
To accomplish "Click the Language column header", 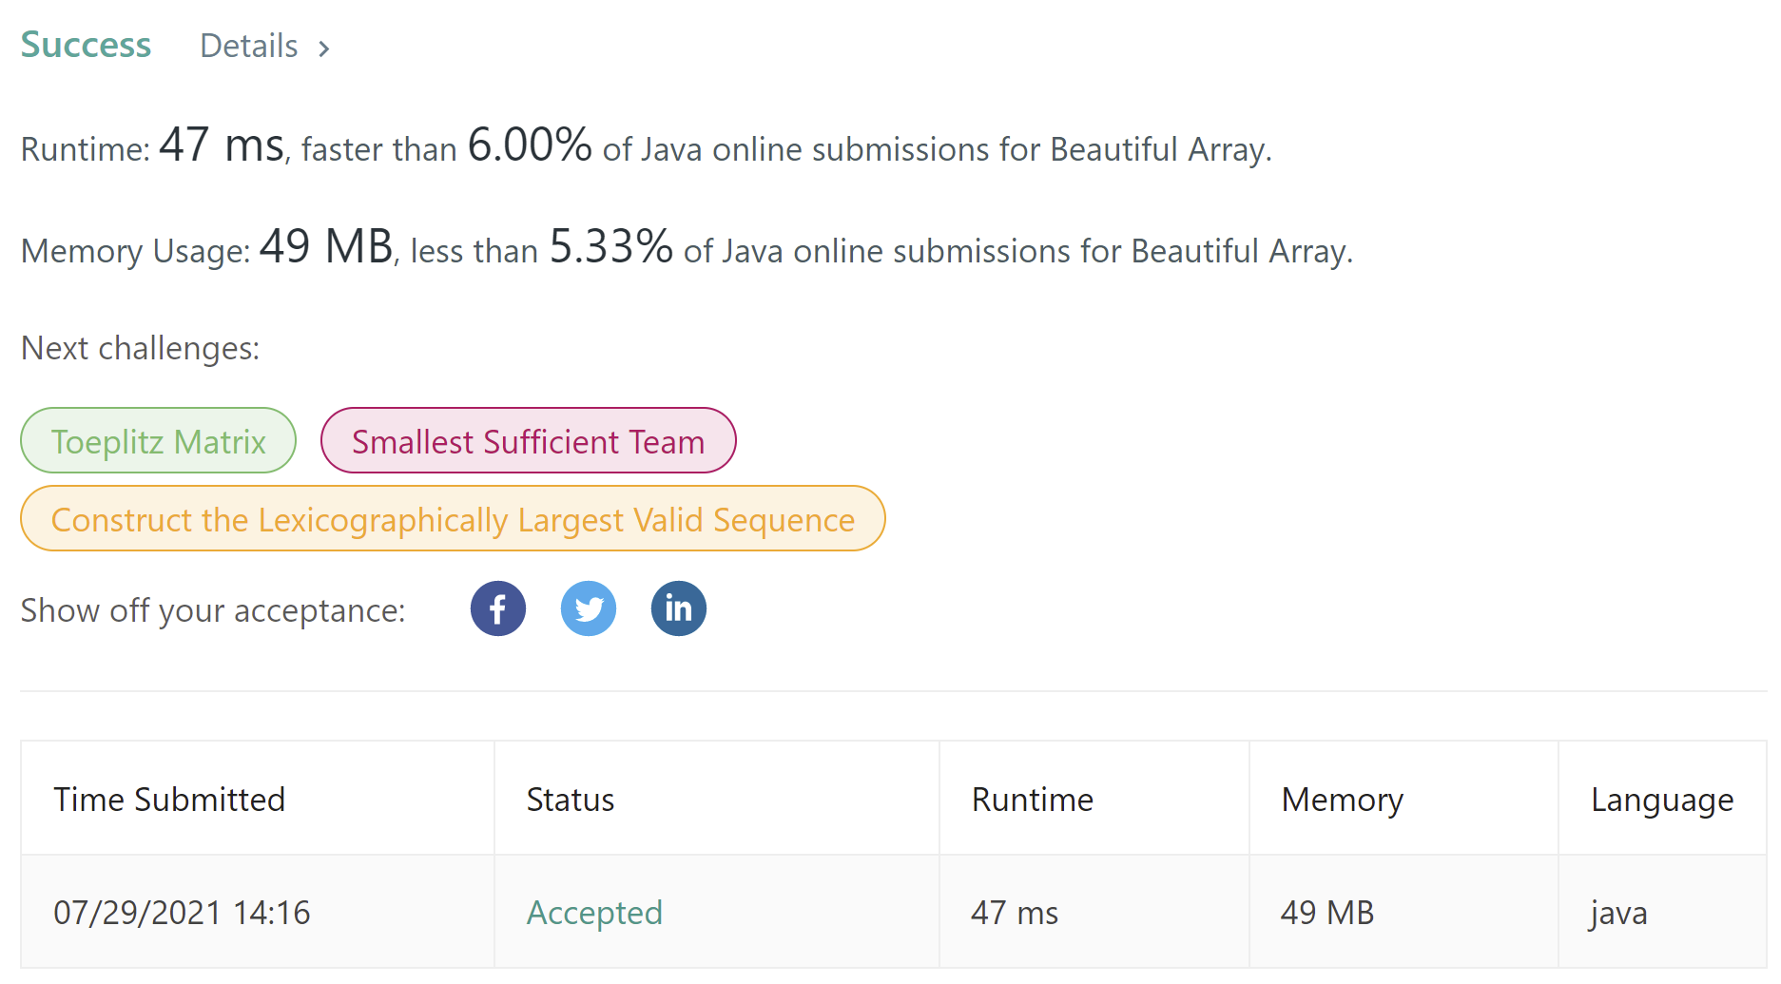I will (1662, 800).
